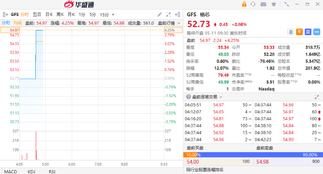Viewport: 323px width, 174px height.
Task: Click the blue 卖 sell button
Action: coord(308,32)
